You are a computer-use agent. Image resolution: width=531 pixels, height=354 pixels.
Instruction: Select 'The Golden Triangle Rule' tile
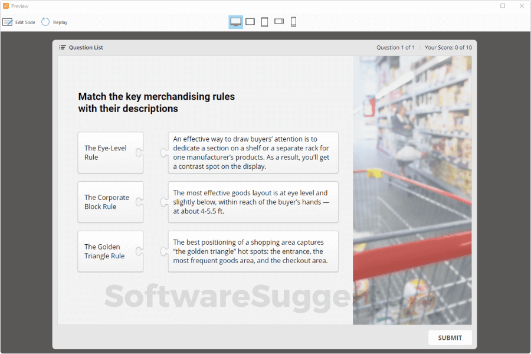[x=110, y=251]
